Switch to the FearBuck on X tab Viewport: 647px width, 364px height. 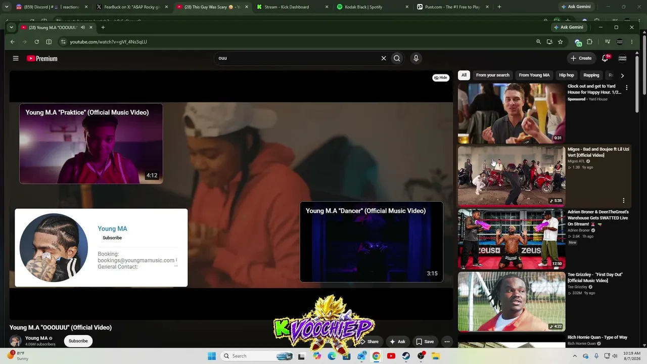pos(131,7)
